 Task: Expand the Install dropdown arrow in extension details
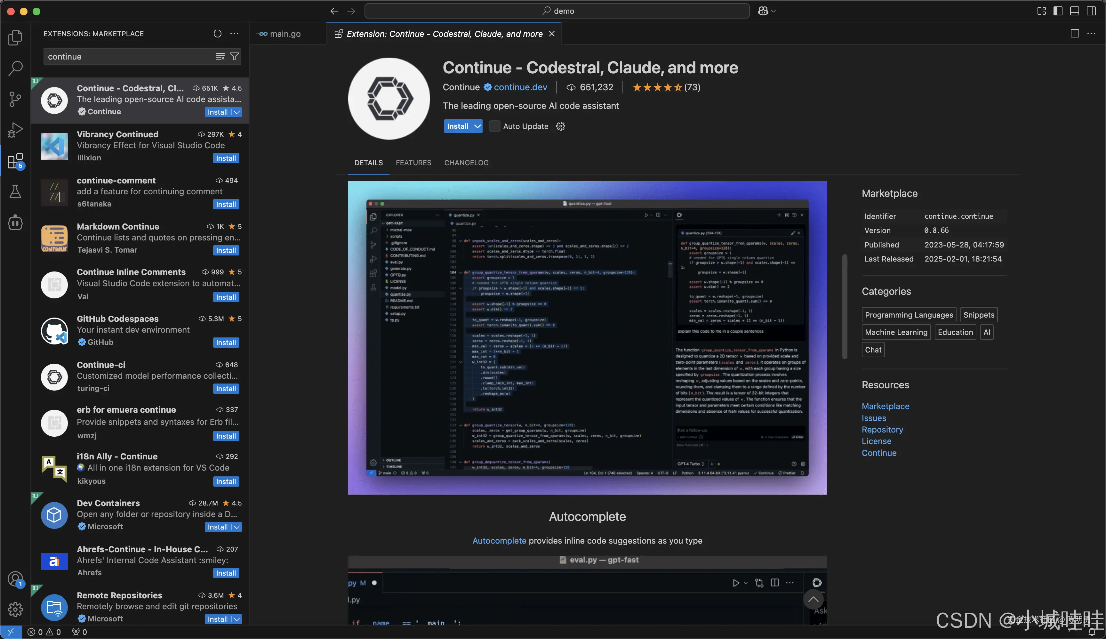pyautogui.click(x=477, y=126)
